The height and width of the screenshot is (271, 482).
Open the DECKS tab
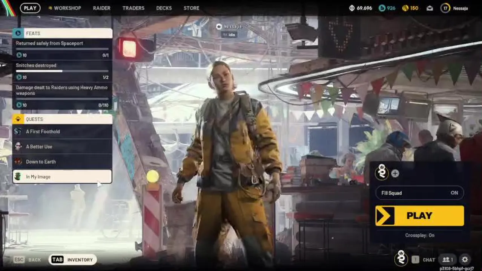[x=164, y=8]
